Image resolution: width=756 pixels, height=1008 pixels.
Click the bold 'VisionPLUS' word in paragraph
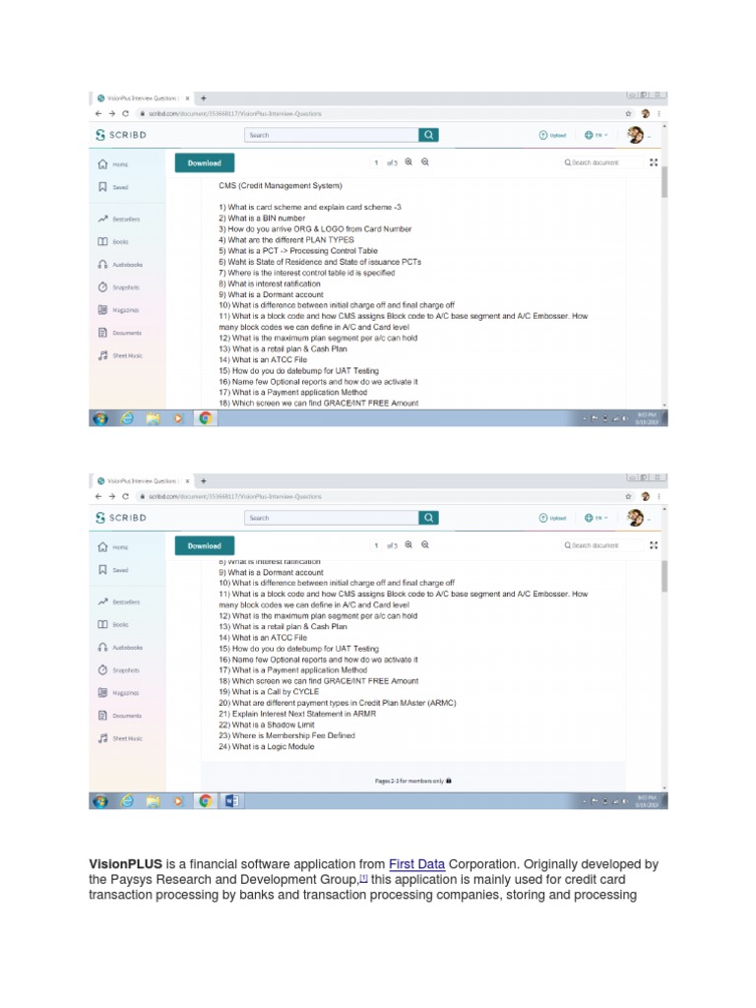pos(125,864)
